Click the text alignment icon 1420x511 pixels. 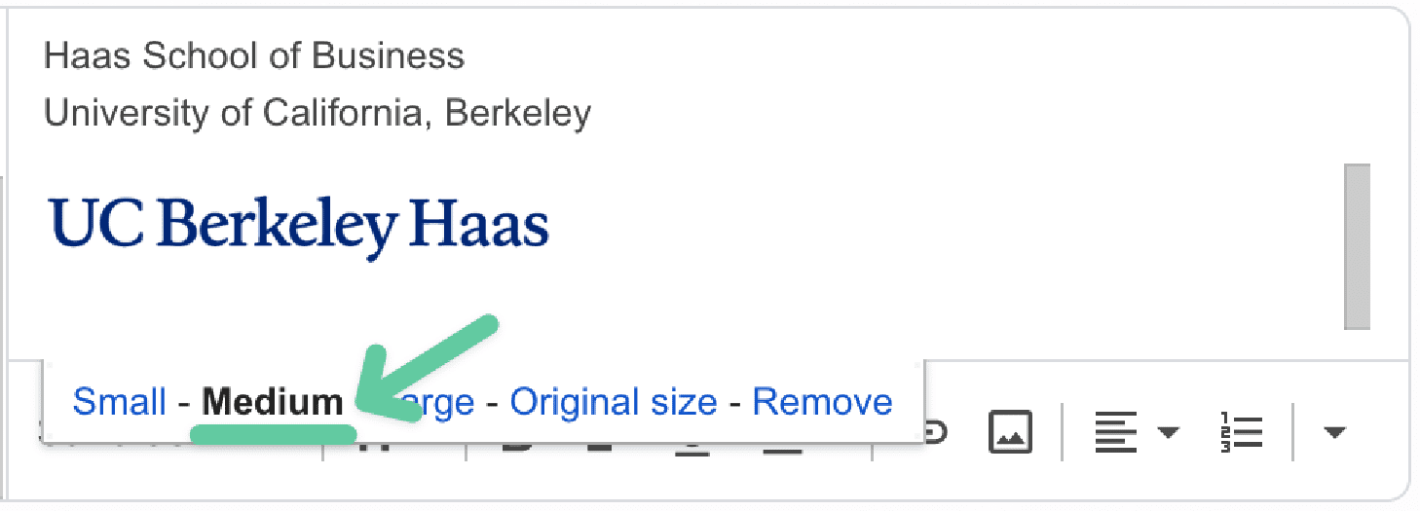click(x=1116, y=430)
